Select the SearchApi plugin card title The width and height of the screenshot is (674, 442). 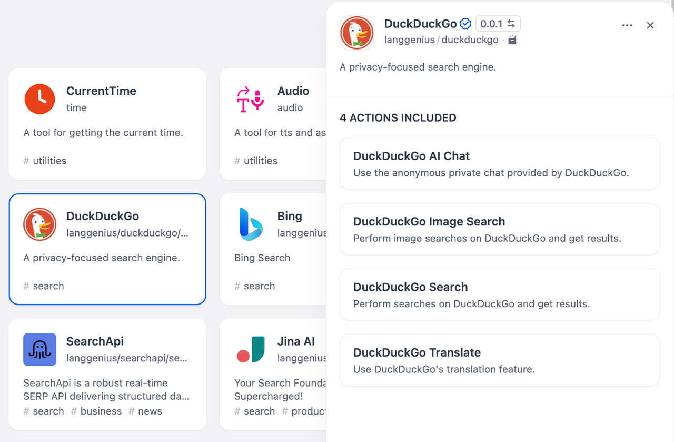coord(95,341)
